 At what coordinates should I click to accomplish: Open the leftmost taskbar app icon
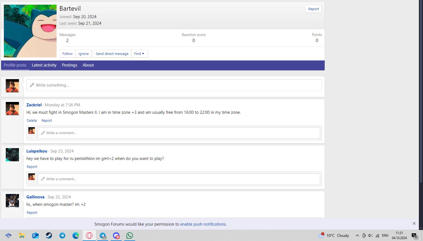[x=9, y=236]
